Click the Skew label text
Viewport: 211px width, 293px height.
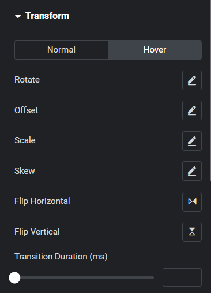click(x=25, y=171)
